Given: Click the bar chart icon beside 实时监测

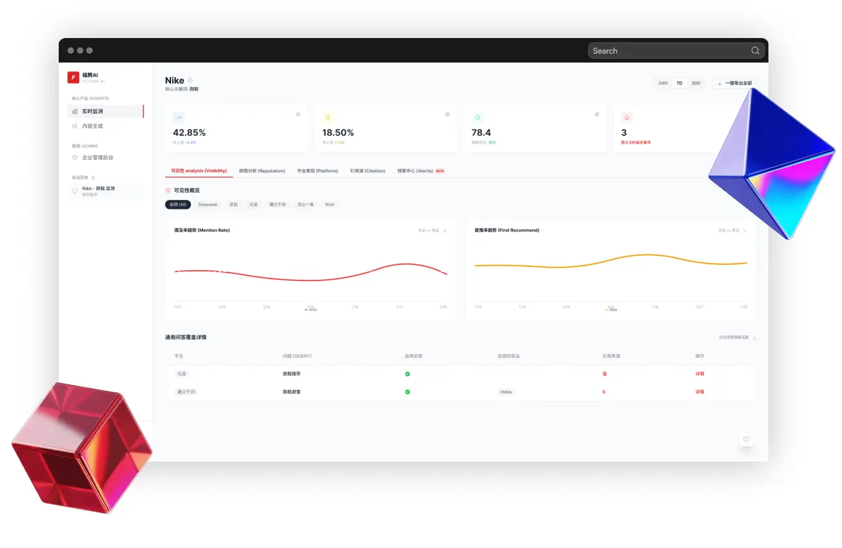Looking at the screenshot, I should coord(75,112).
